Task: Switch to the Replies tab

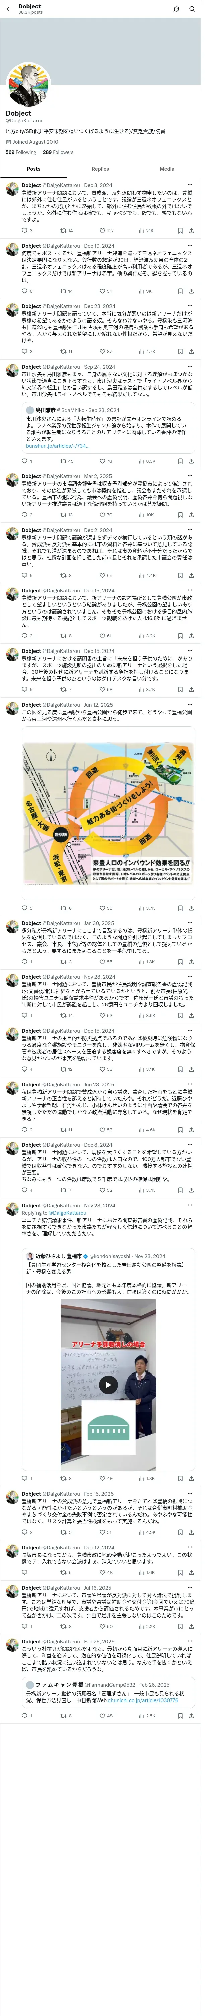Action: tap(100, 169)
